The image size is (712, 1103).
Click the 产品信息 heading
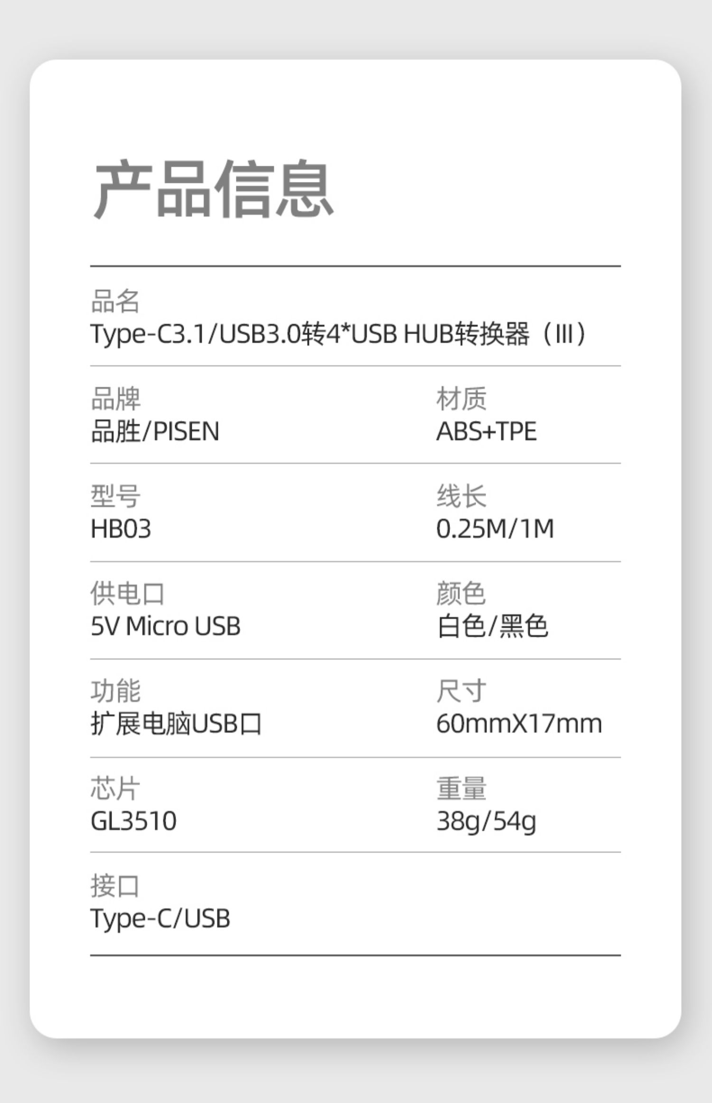click(x=213, y=189)
